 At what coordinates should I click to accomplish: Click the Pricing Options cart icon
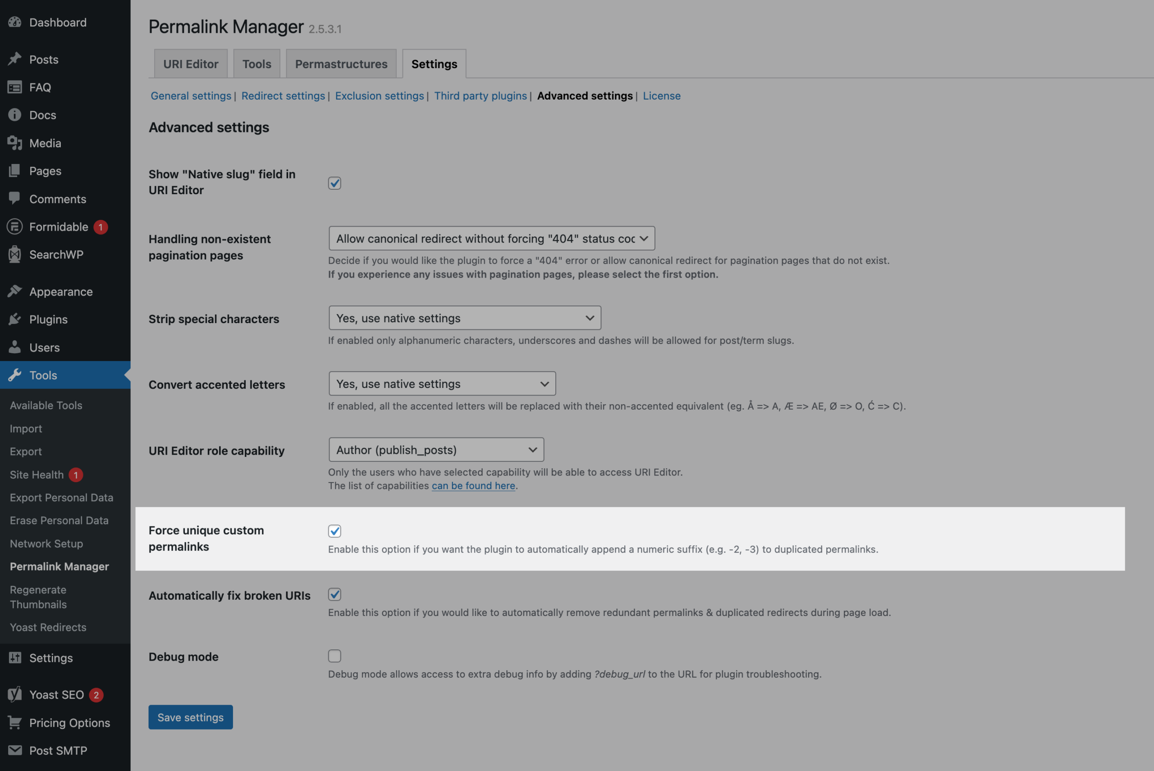tap(15, 722)
